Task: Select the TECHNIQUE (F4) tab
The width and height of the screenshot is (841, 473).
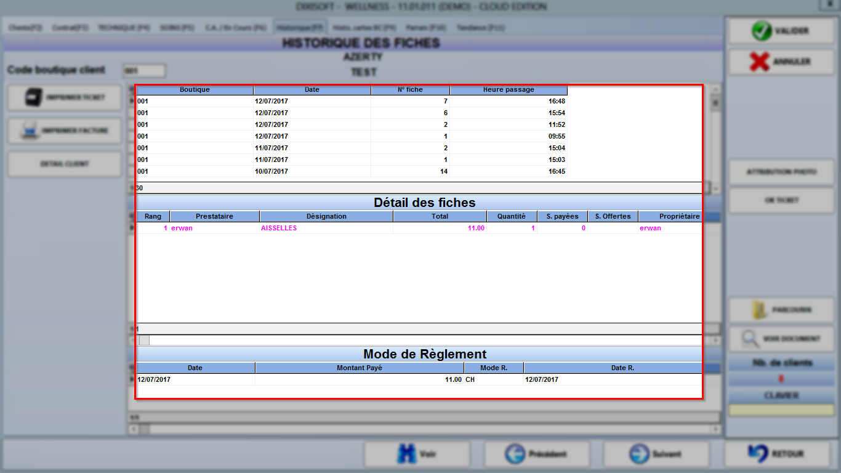Action: click(x=124, y=28)
